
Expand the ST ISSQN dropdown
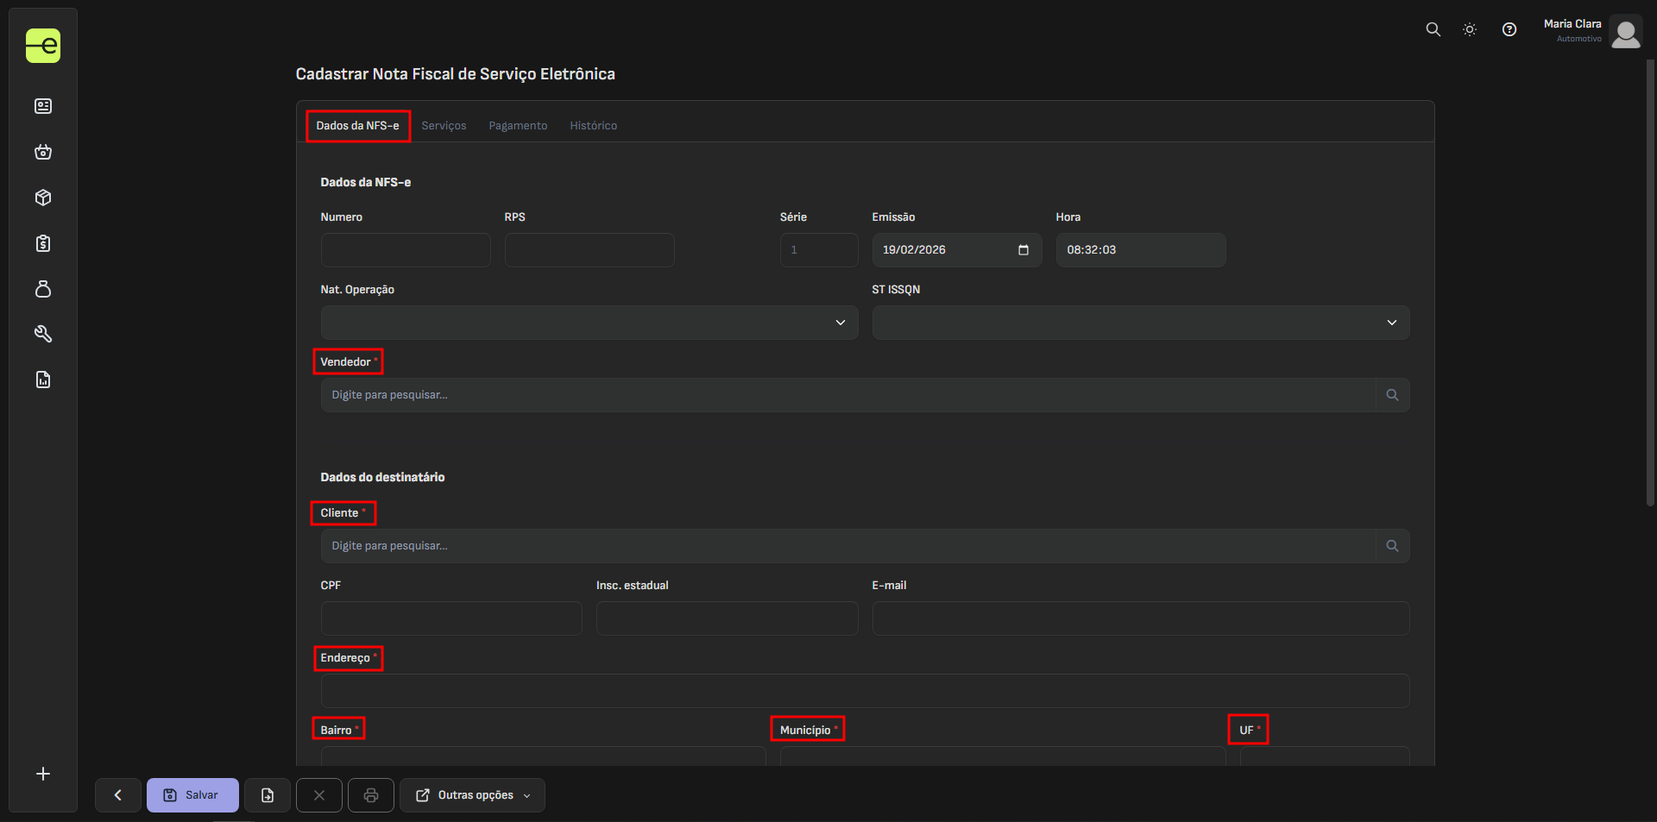click(1140, 323)
